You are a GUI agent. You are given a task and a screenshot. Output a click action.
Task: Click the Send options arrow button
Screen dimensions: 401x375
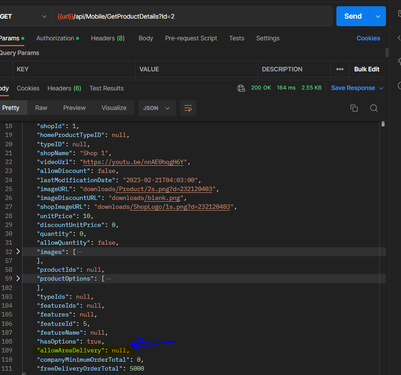pyautogui.click(x=378, y=16)
